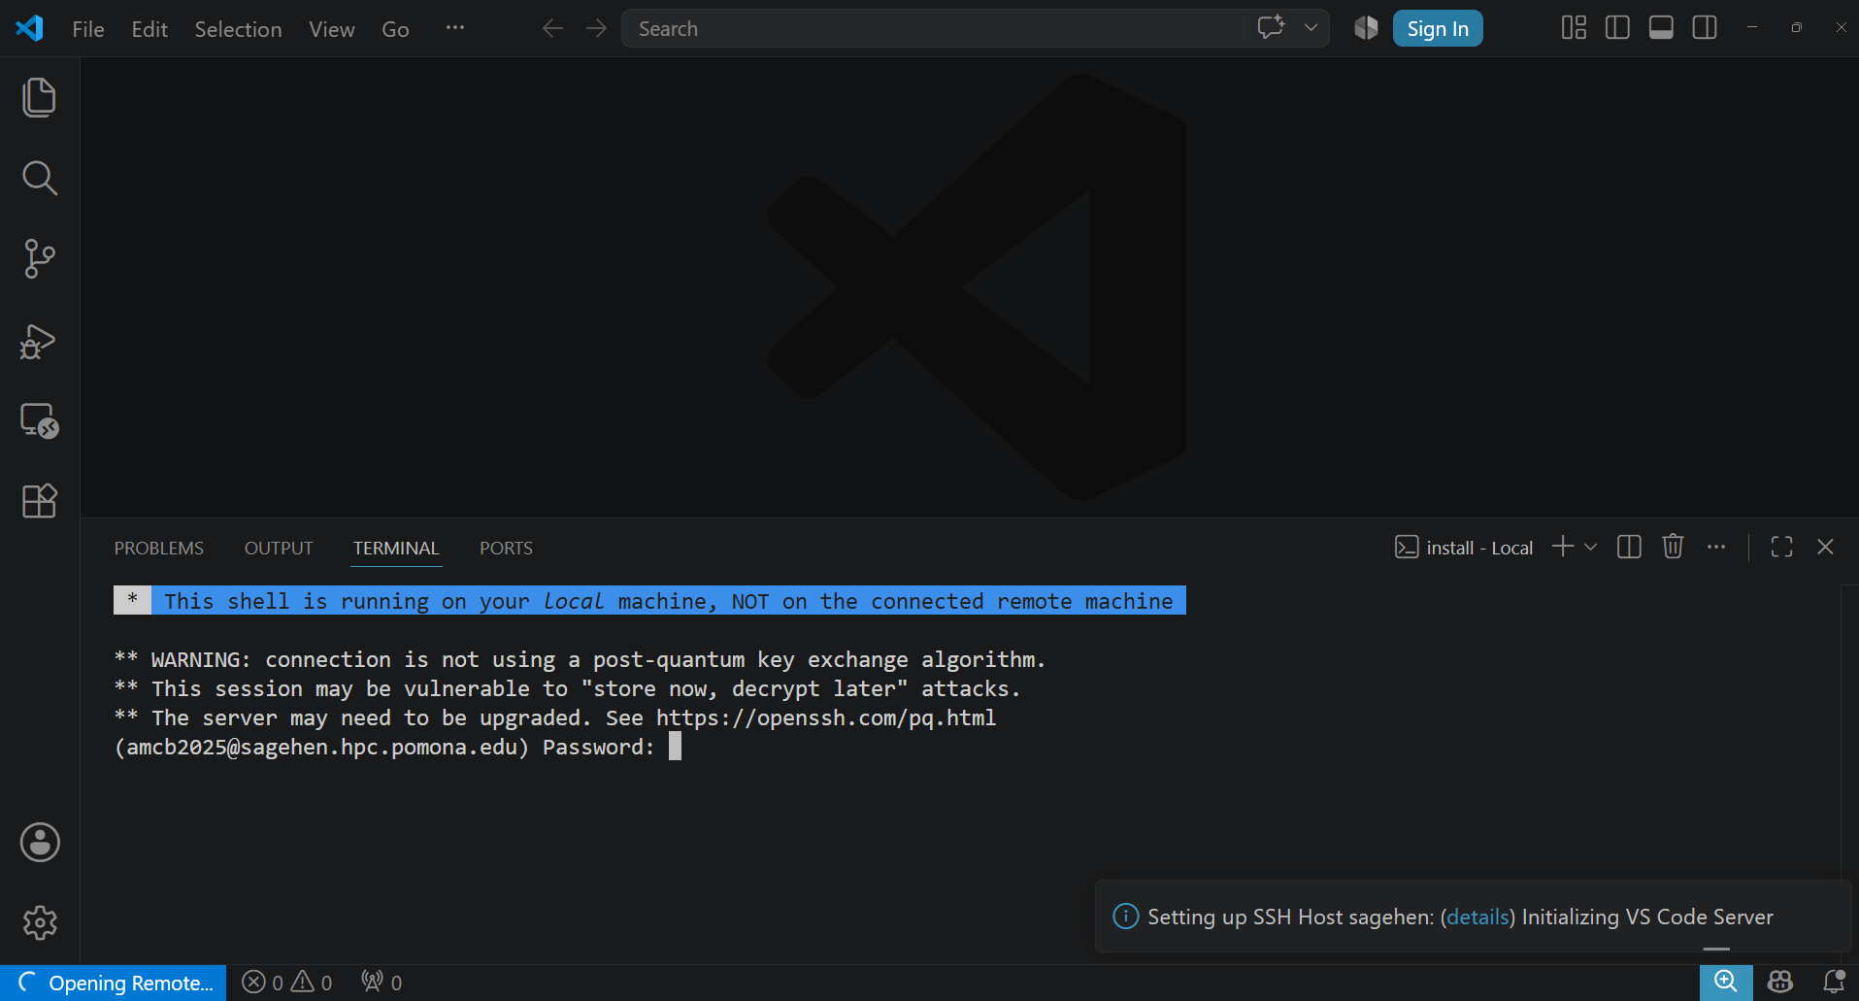This screenshot has height=1001, width=1859.
Task: Open warnings count in status bar
Action: [313, 983]
